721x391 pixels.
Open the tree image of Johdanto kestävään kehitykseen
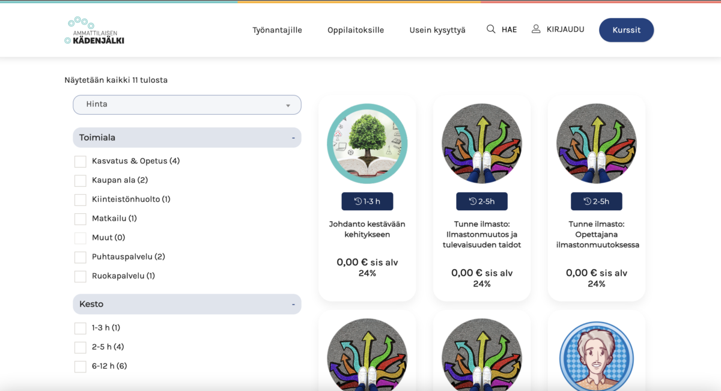[x=367, y=144]
